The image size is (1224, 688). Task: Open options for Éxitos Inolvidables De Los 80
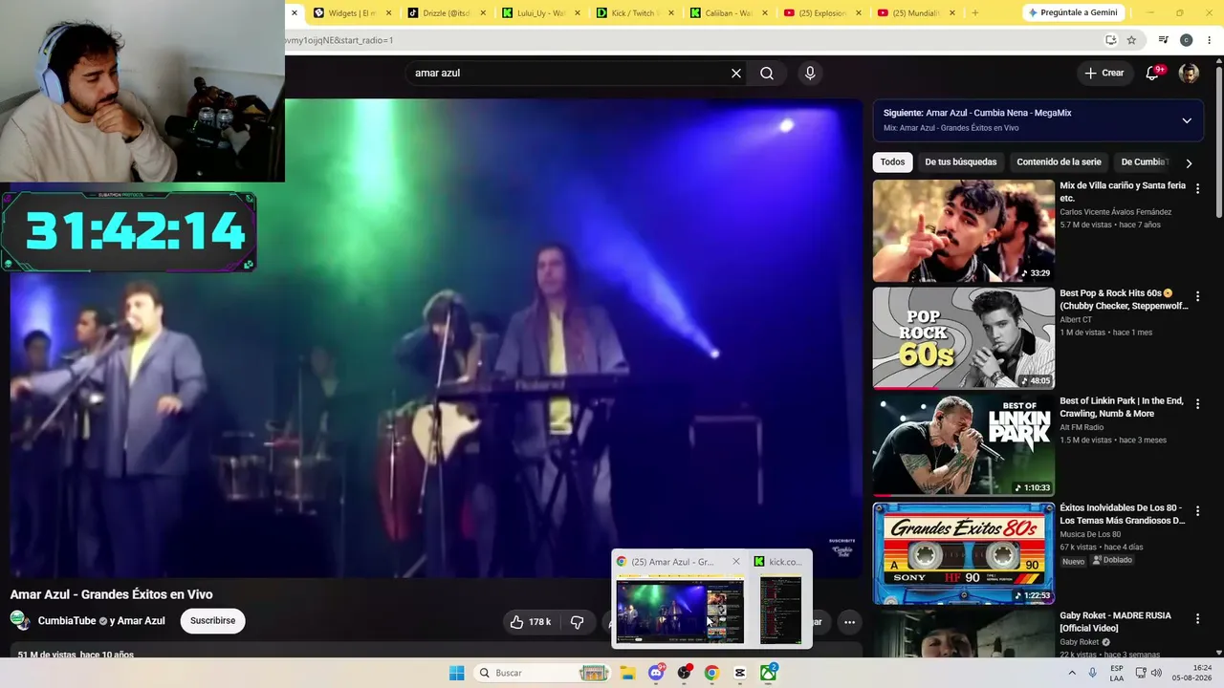click(x=1197, y=511)
